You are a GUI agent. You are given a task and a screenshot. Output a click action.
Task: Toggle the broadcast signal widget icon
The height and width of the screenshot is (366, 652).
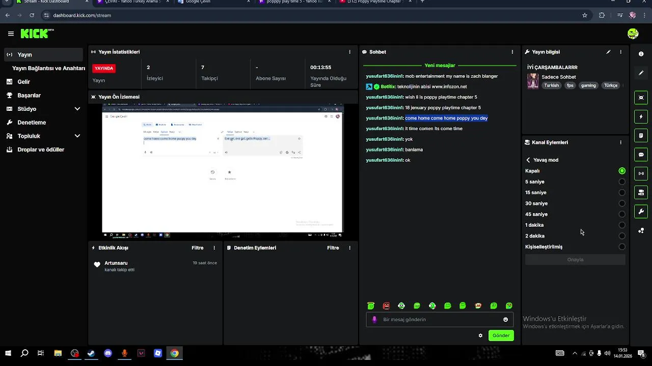tap(641, 173)
